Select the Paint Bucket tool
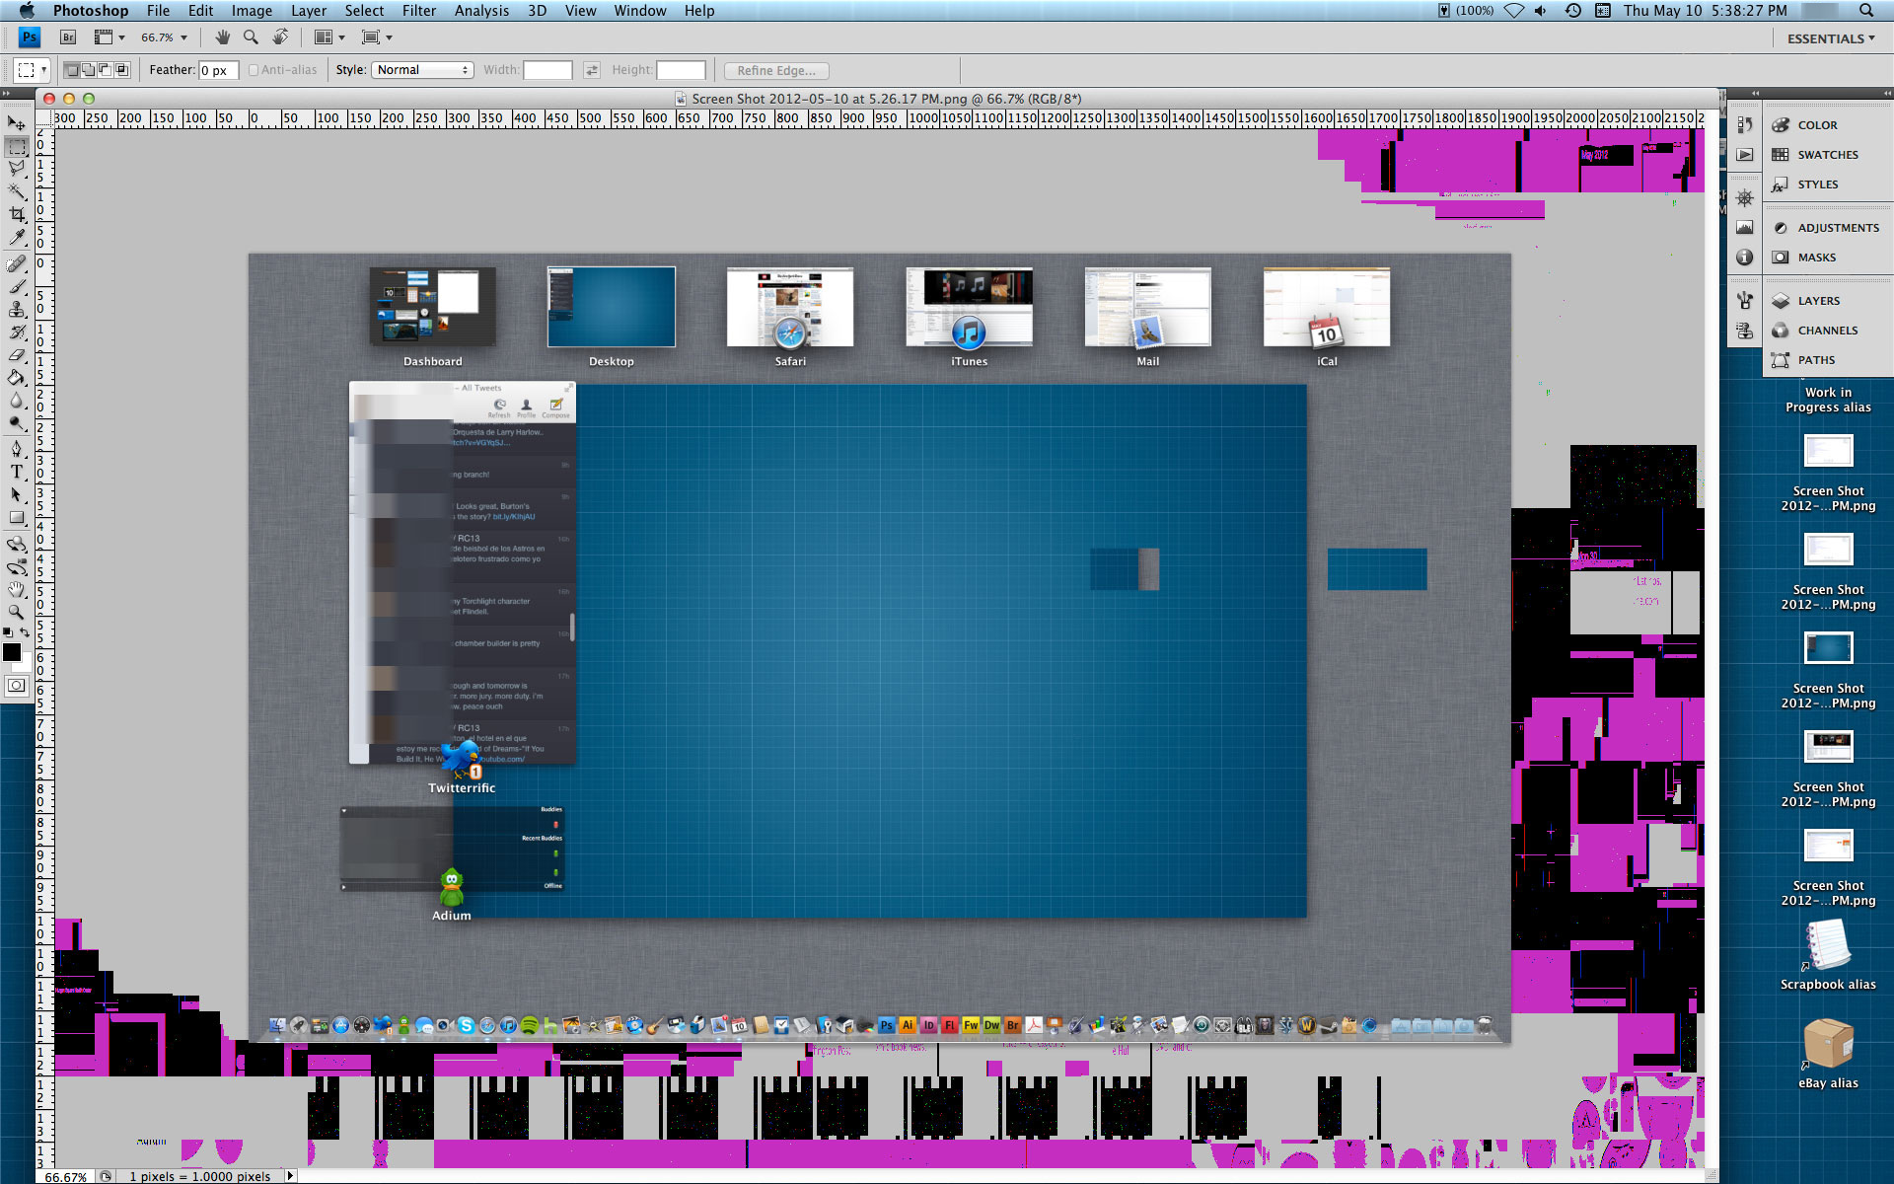The height and width of the screenshot is (1184, 1894). pos(17,378)
